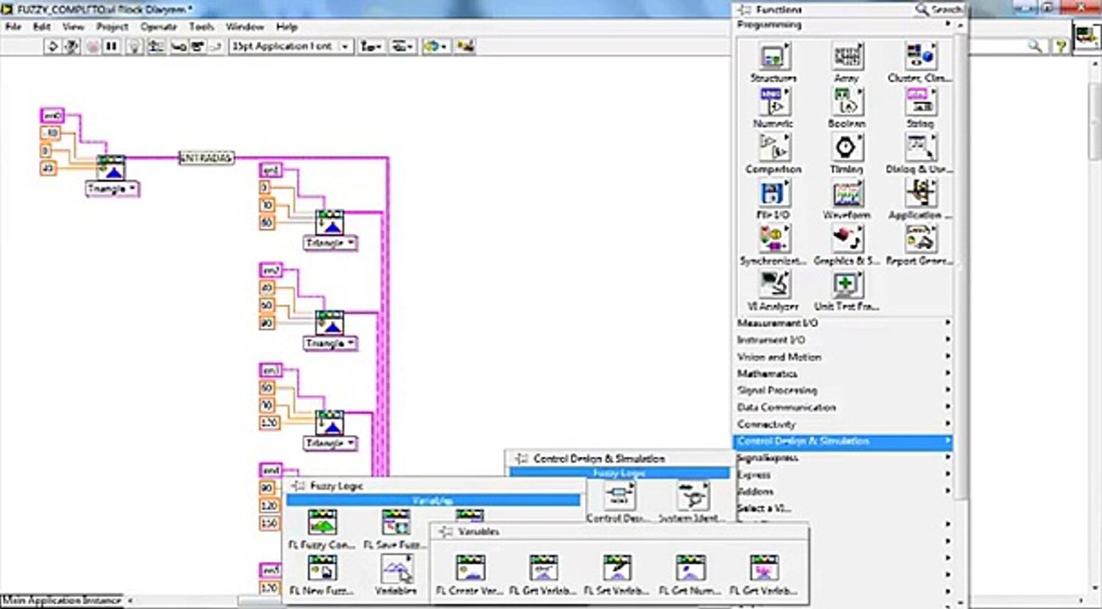Viewport: 1102px width, 609px height.
Task: Select the FL New Fuzzy System VI
Action: pos(322,569)
